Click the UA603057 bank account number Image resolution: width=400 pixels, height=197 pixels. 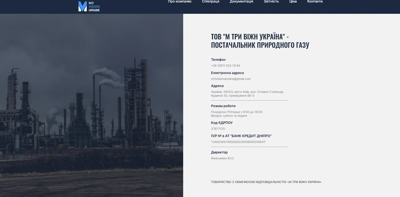[x=238, y=142]
